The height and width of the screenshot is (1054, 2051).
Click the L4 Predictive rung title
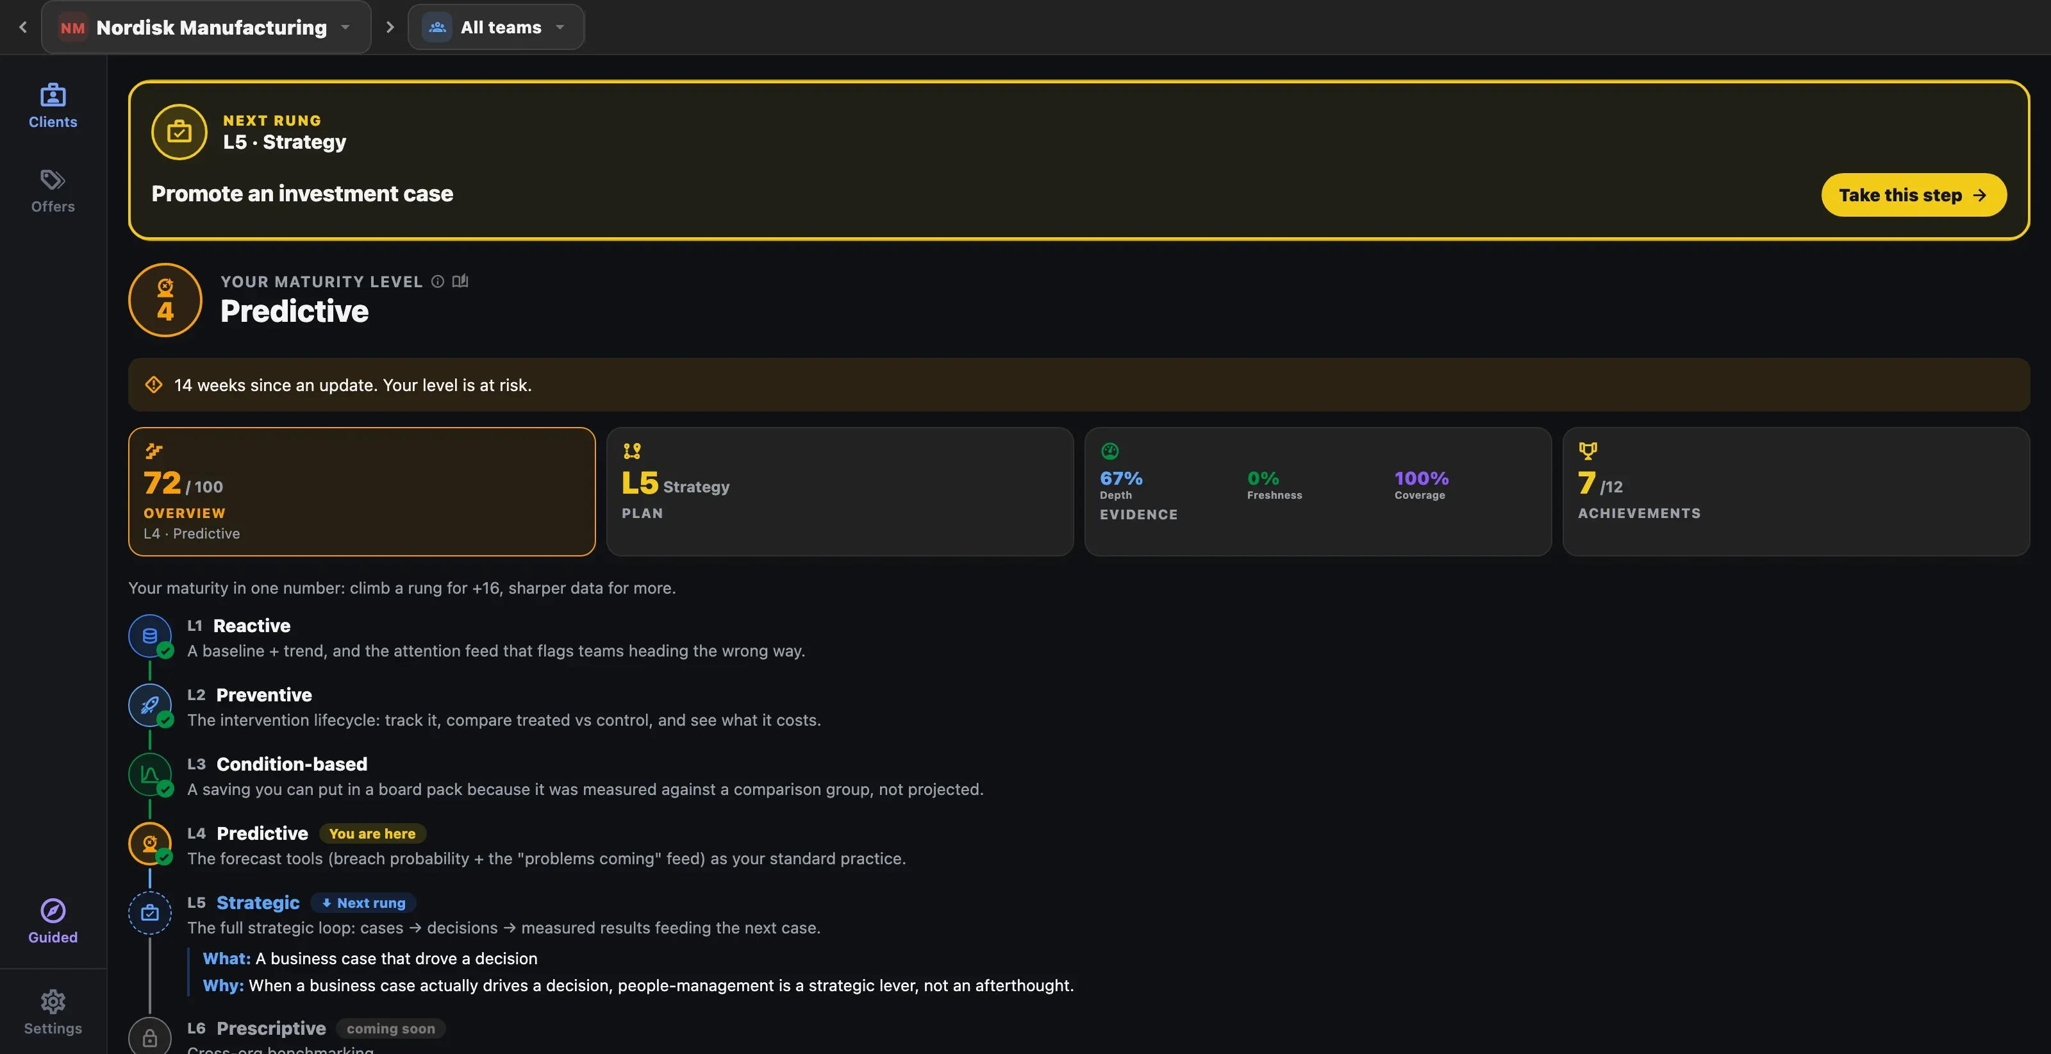(x=262, y=833)
